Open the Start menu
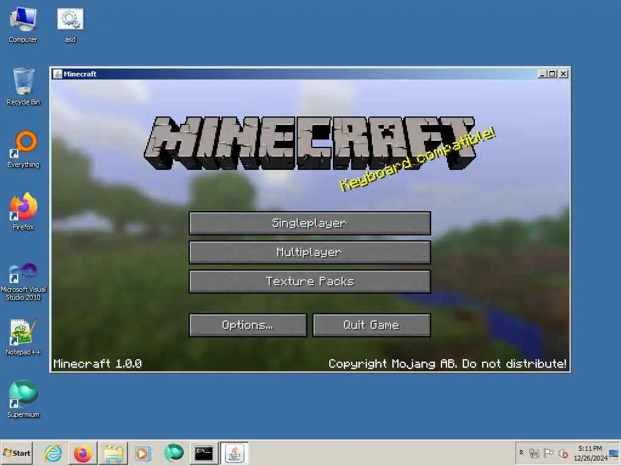 click(16, 453)
